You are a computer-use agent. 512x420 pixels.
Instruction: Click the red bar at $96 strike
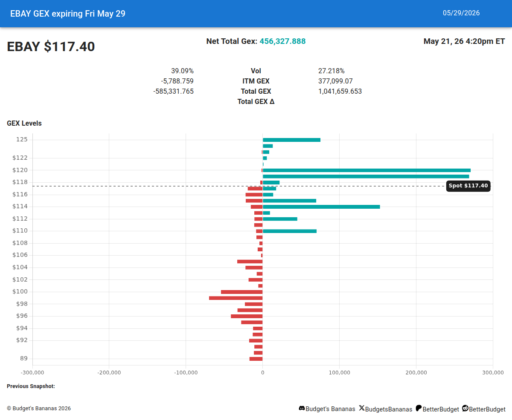247,316
